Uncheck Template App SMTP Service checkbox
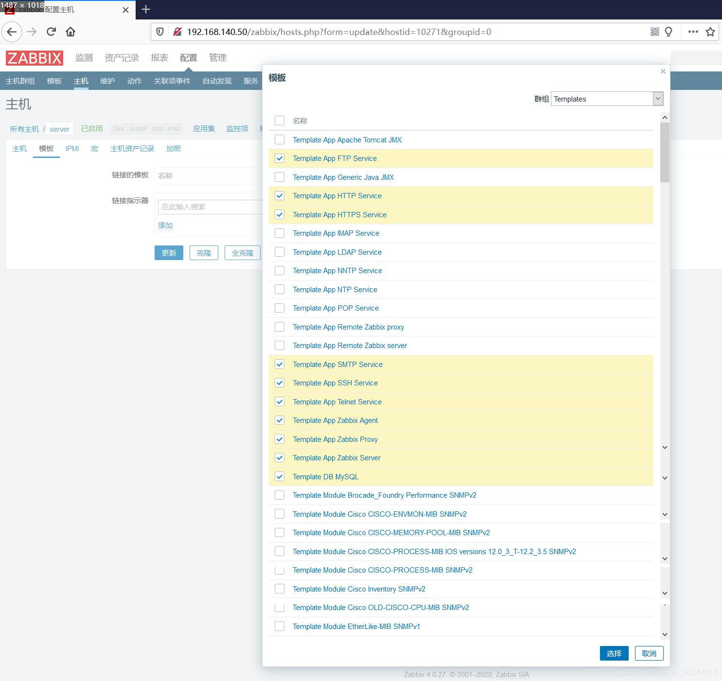The image size is (722, 681). coord(280,365)
